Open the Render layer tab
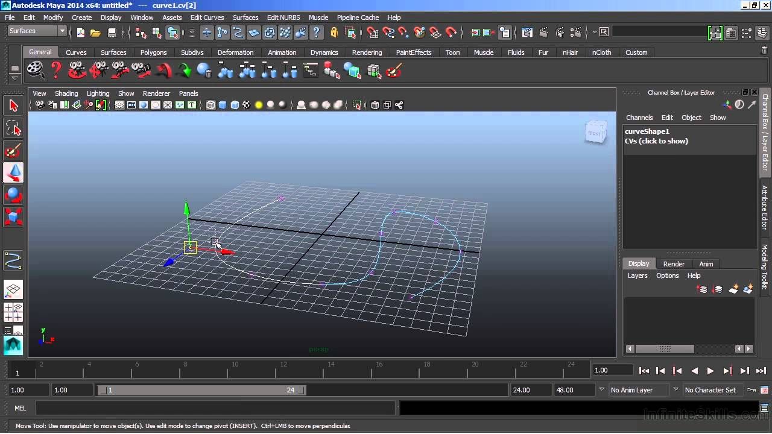The width and height of the screenshot is (772, 434). click(x=674, y=264)
